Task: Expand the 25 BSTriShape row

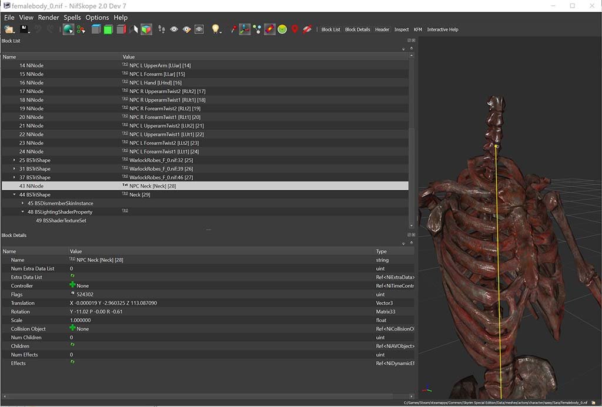Action: point(14,160)
